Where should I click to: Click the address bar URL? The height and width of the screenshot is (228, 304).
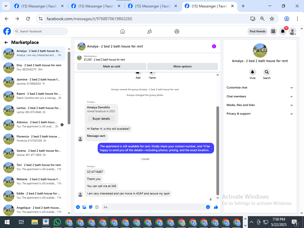click(89, 19)
